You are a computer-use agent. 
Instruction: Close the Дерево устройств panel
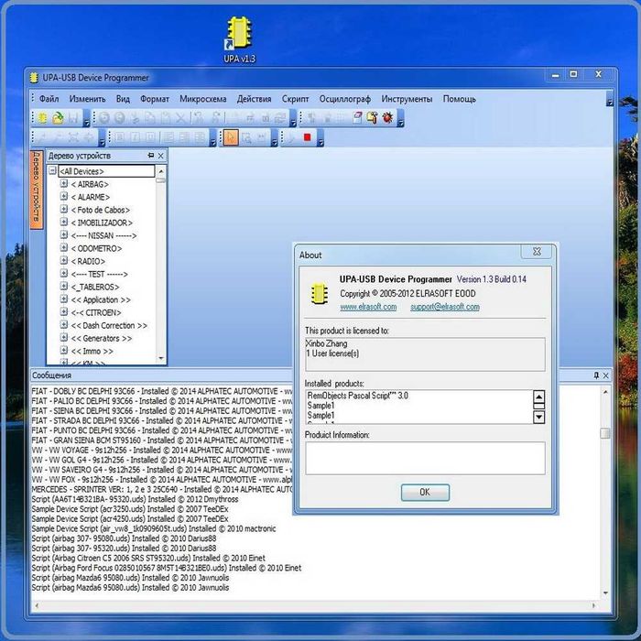(x=160, y=156)
